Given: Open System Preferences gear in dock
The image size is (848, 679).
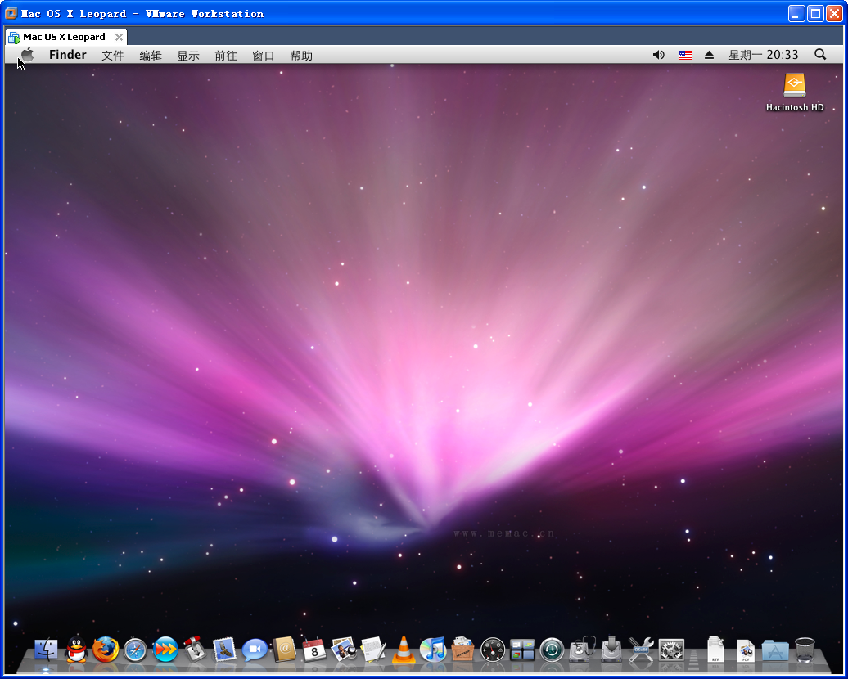Looking at the screenshot, I should tap(671, 650).
